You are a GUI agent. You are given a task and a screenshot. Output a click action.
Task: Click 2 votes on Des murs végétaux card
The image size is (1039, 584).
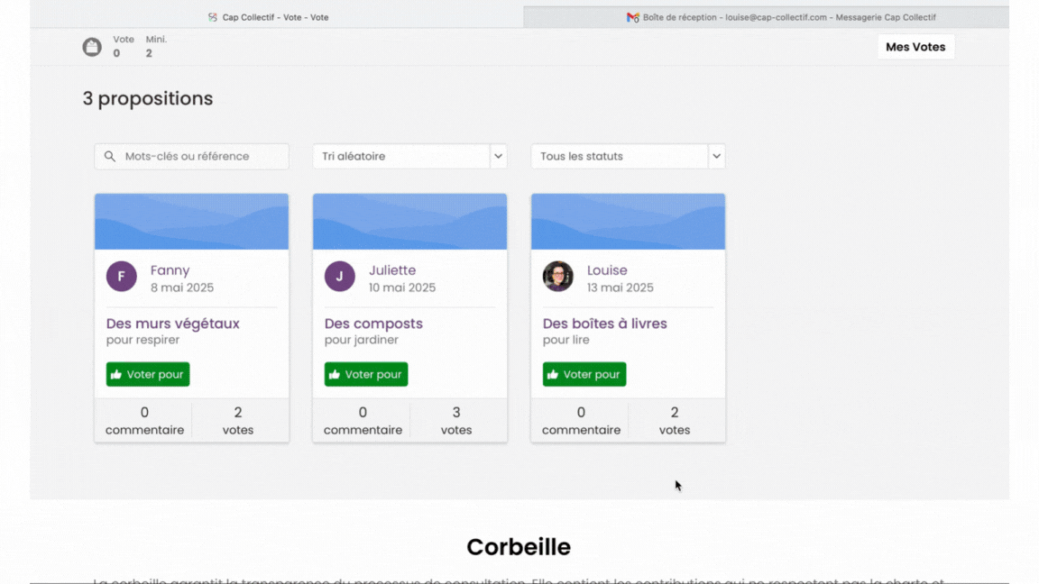pyautogui.click(x=238, y=421)
